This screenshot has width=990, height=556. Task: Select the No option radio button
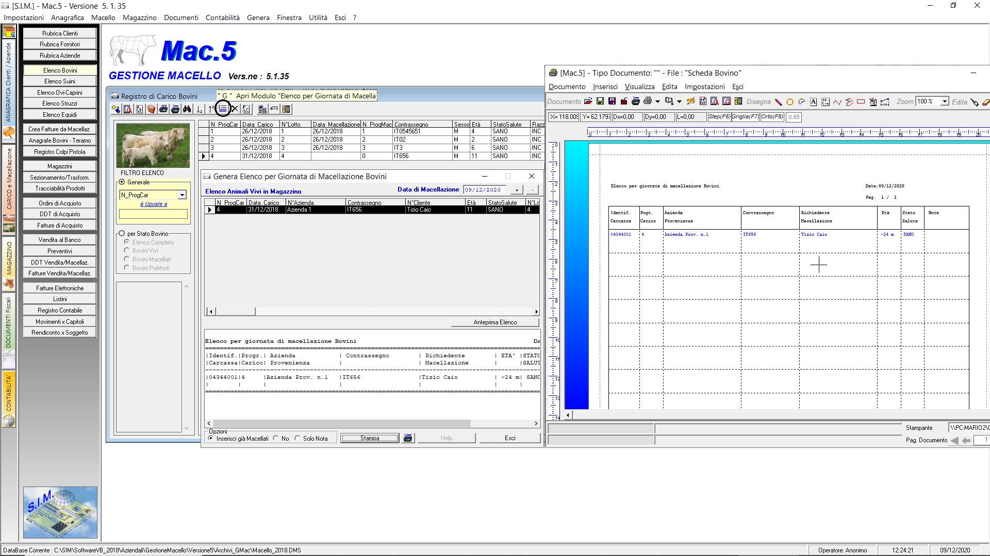[276, 438]
